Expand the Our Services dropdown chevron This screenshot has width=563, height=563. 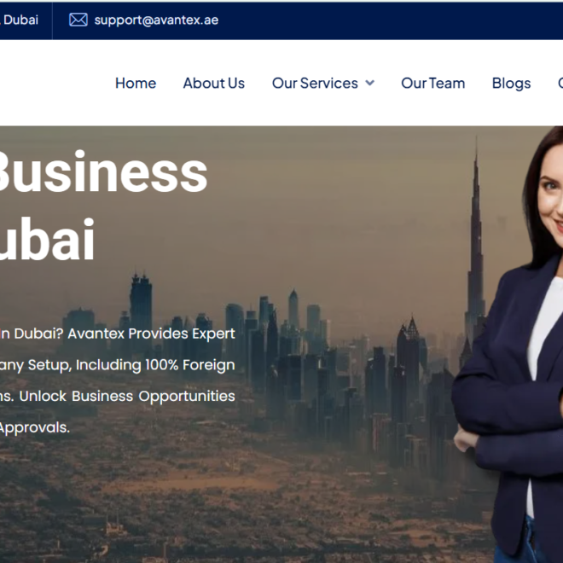point(370,83)
